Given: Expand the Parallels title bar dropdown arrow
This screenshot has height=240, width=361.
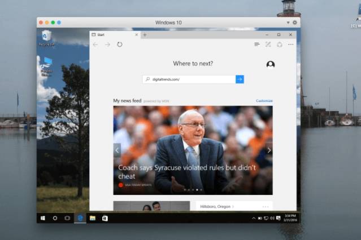Looking at the screenshot, I should click(288, 23).
